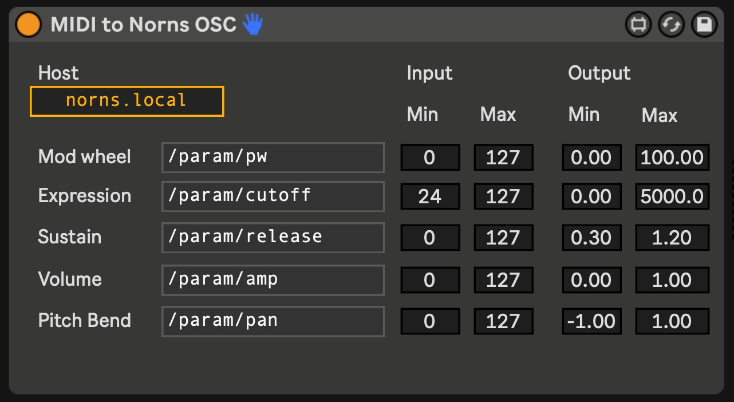This screenshot has height=402, width=734.
Task: Click the Expression input min box showing 24
Action: 430,196
